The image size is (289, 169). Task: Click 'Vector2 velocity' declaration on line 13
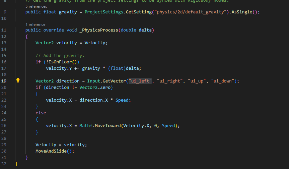(x=56, y=43)
